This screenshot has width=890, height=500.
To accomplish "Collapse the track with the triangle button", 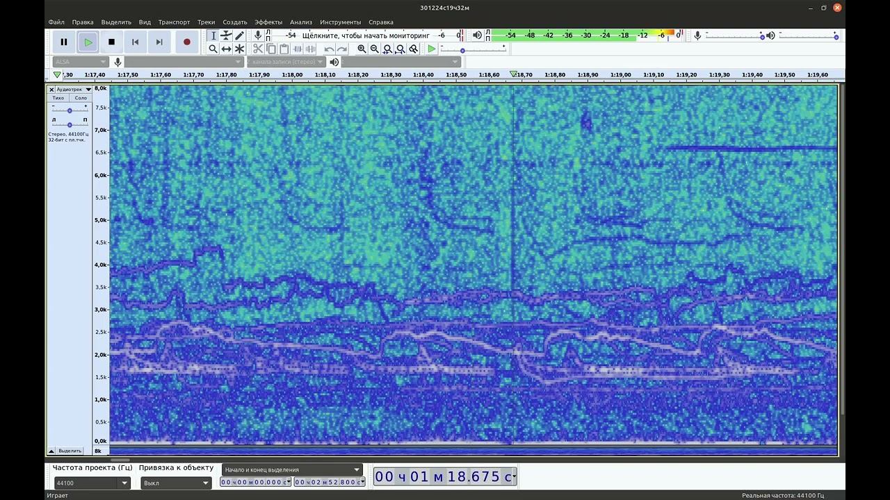I will point(51,451).
